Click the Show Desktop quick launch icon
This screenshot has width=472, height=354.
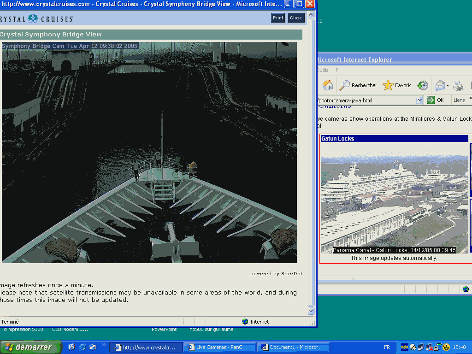pyautogui.click(x=71, y=347)
